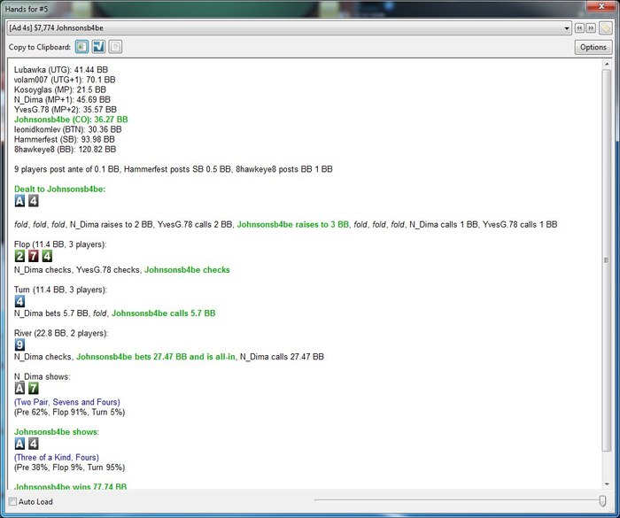
Task: Click the green 'Johnsonsb4be checks' text
Action: tap(187, 270)
